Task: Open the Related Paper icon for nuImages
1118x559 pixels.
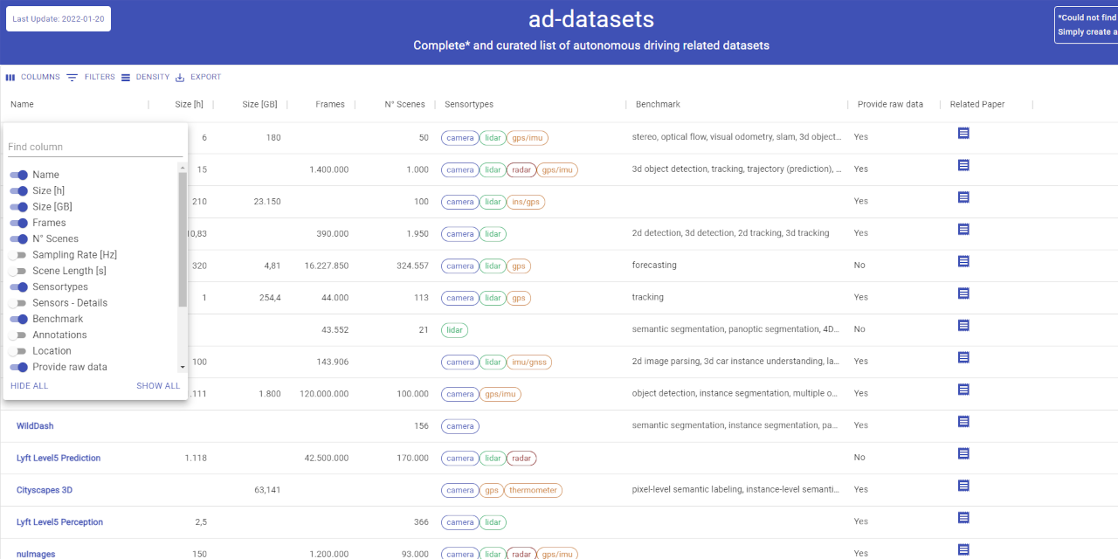Action: [x=963, y=550]
